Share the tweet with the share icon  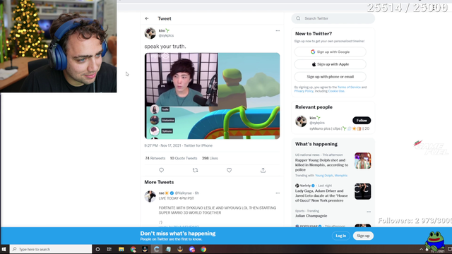[263, 170]
